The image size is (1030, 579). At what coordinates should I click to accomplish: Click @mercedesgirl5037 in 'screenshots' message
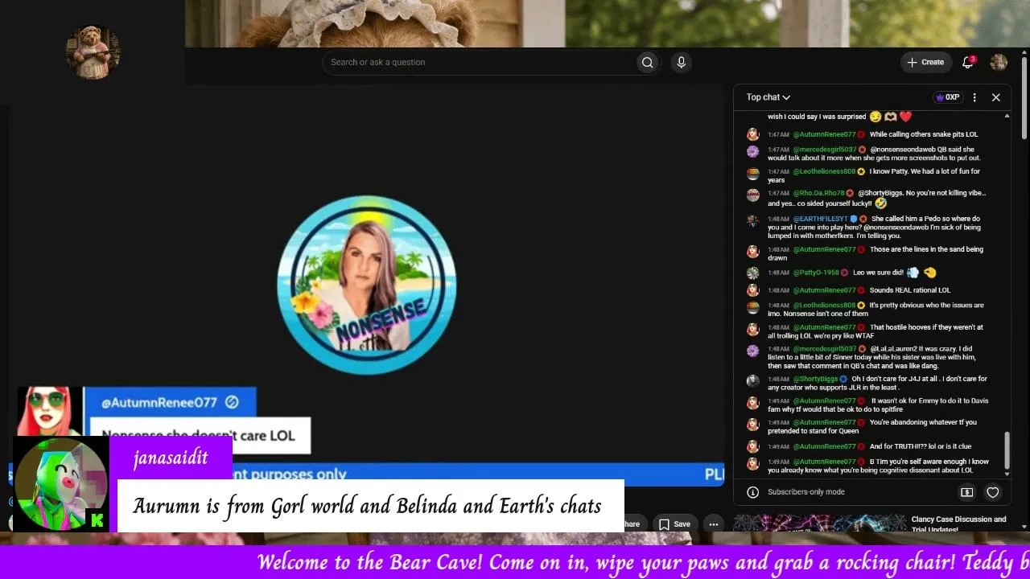825,150
